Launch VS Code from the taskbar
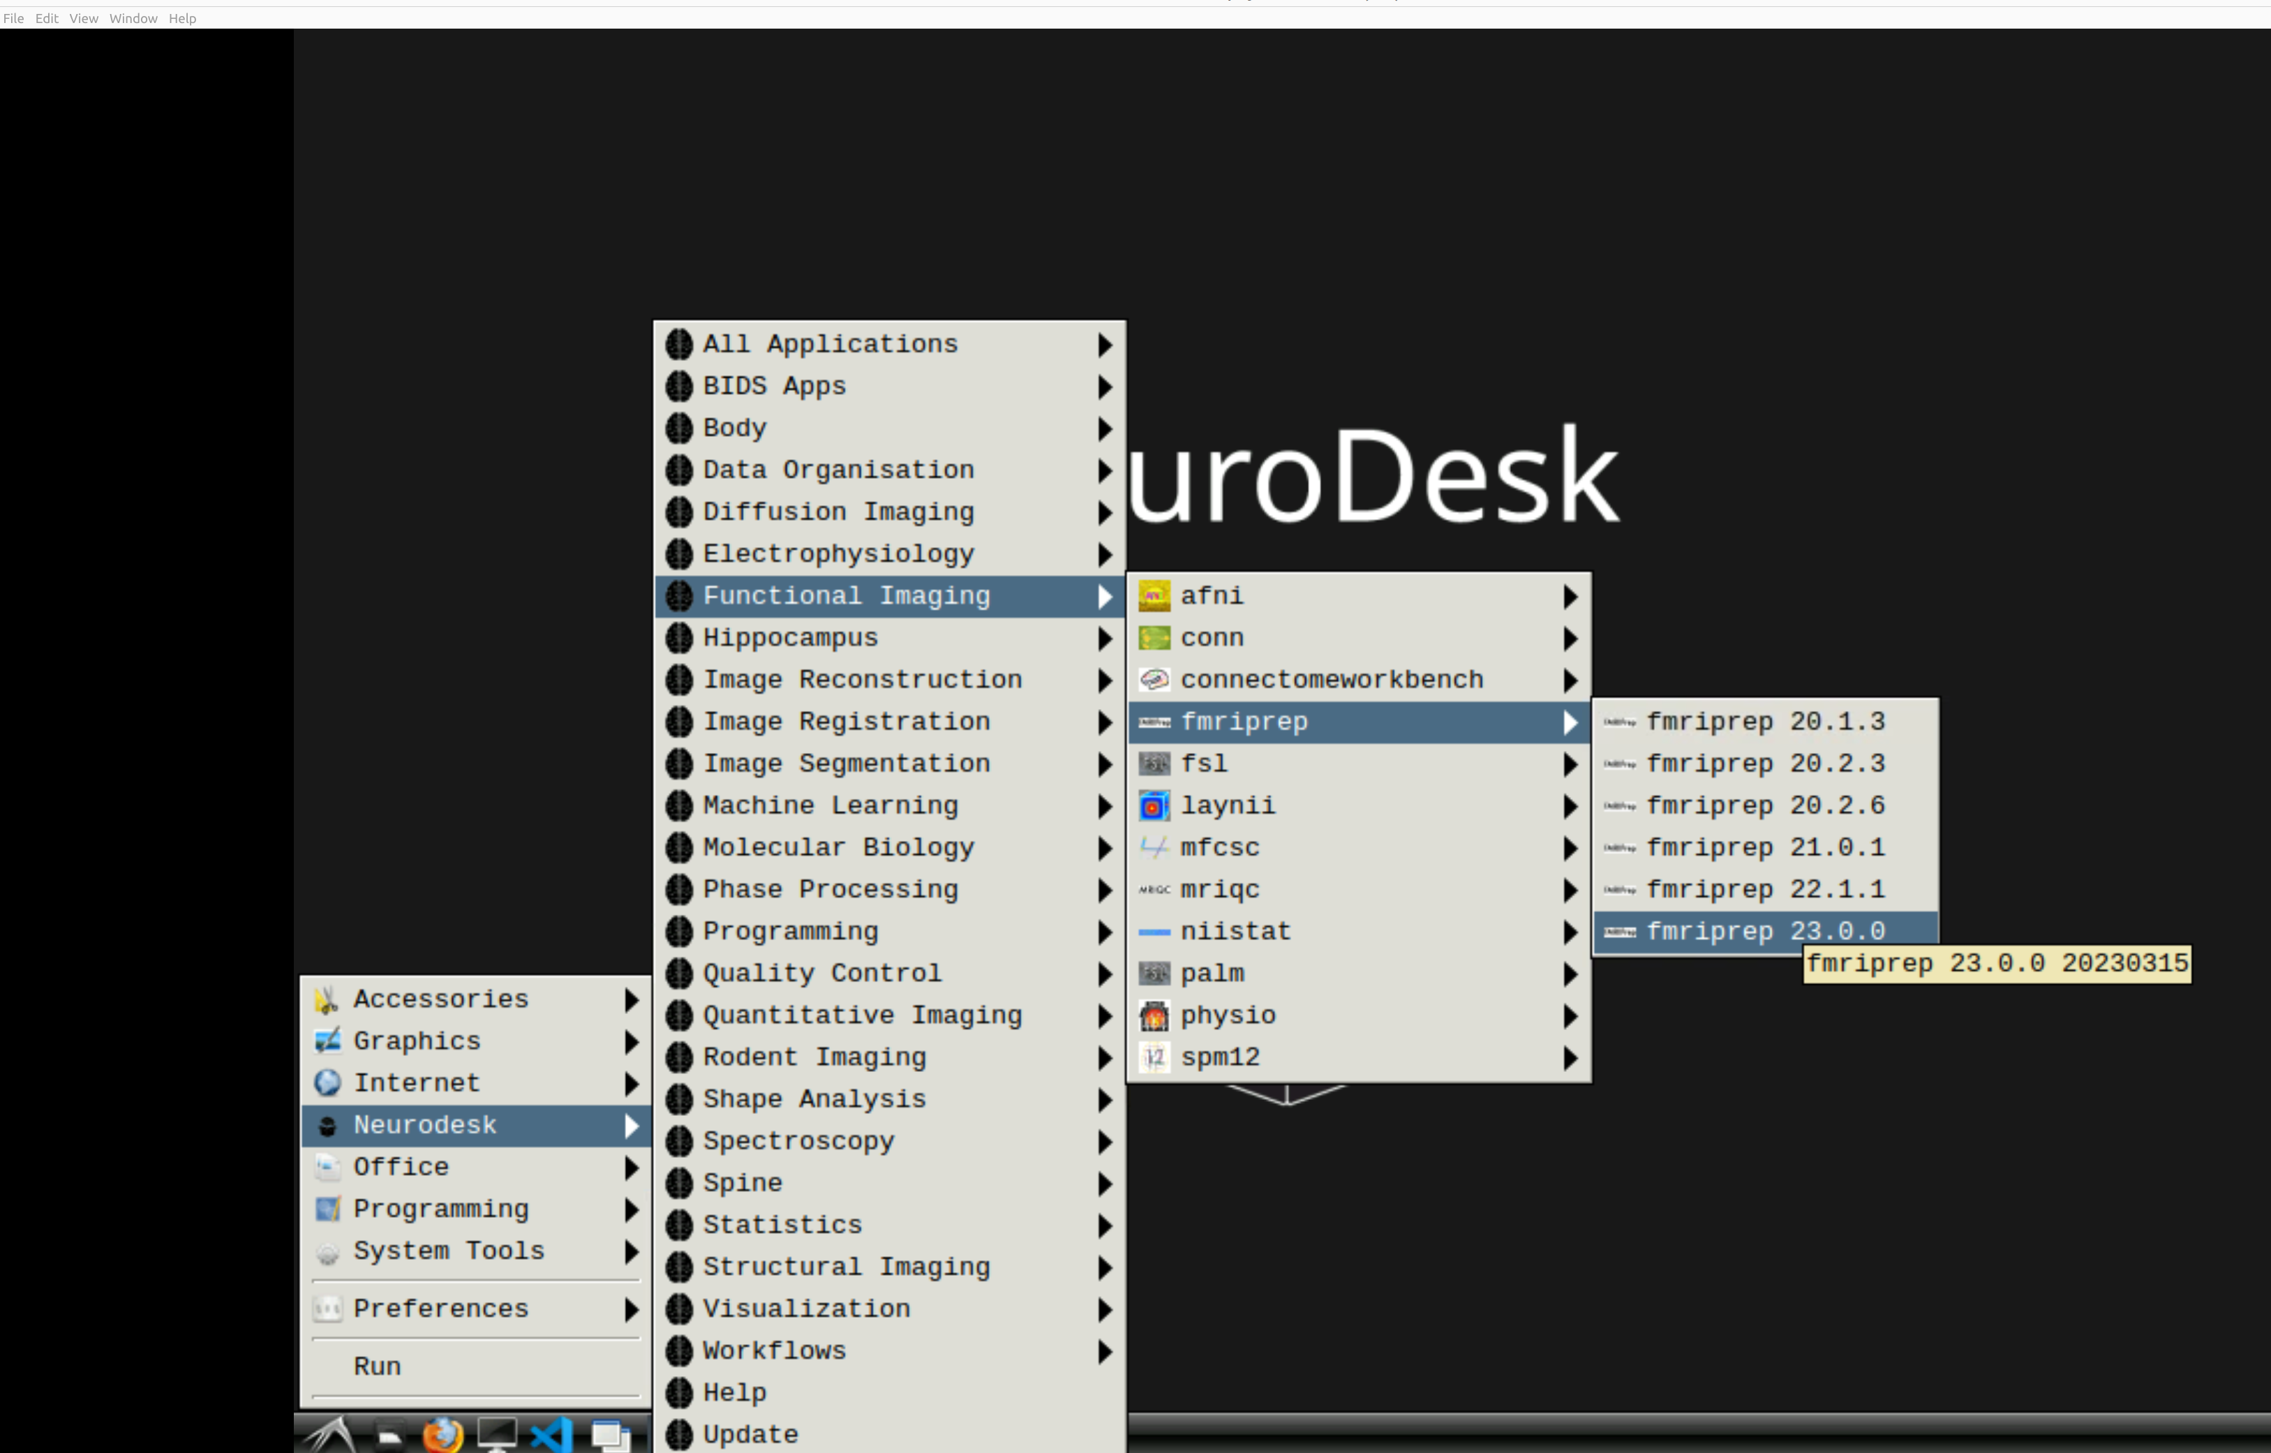This screenshot has height=1453, width=2271. (552, 1435)
